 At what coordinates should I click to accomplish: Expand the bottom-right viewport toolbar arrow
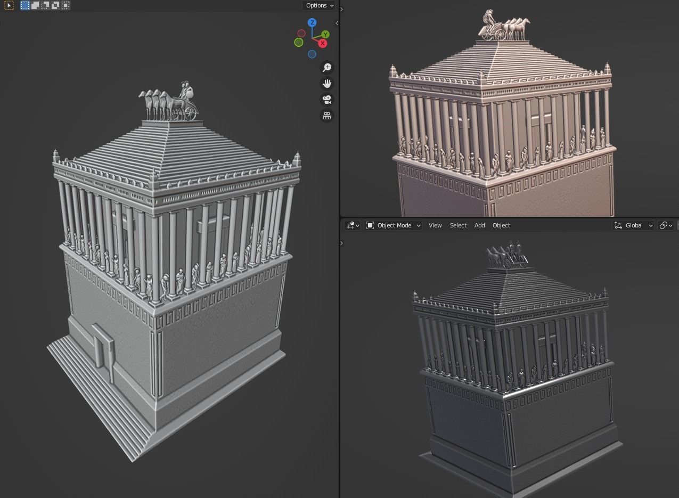tap(341, 243)
